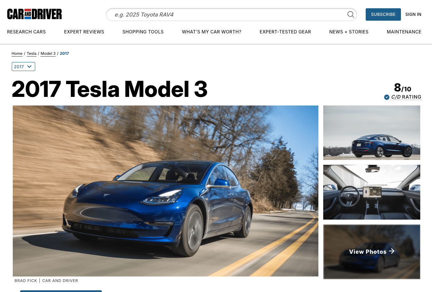Open the rear view Tesla thumbnail
Screen dimensions: 432x292
point(372,133)
